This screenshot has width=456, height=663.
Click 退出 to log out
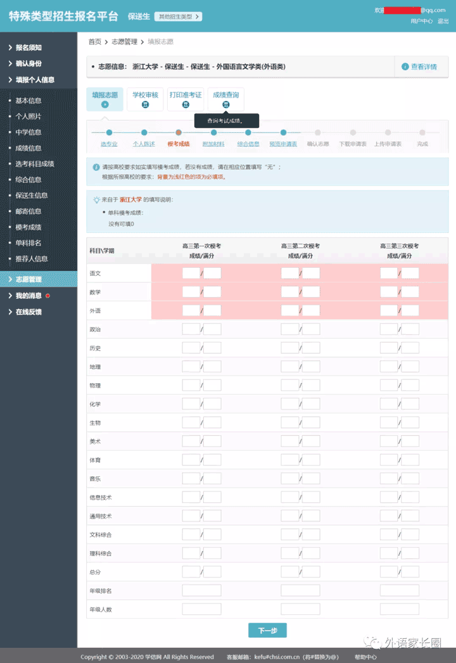[x=443, y=21]
